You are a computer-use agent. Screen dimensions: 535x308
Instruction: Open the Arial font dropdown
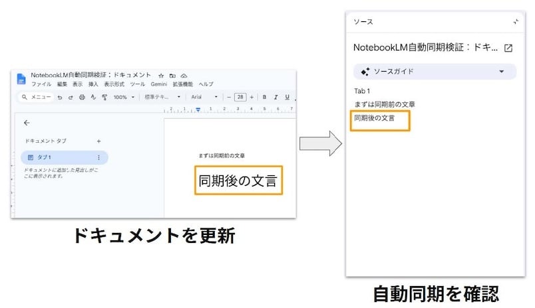[204, 97]
